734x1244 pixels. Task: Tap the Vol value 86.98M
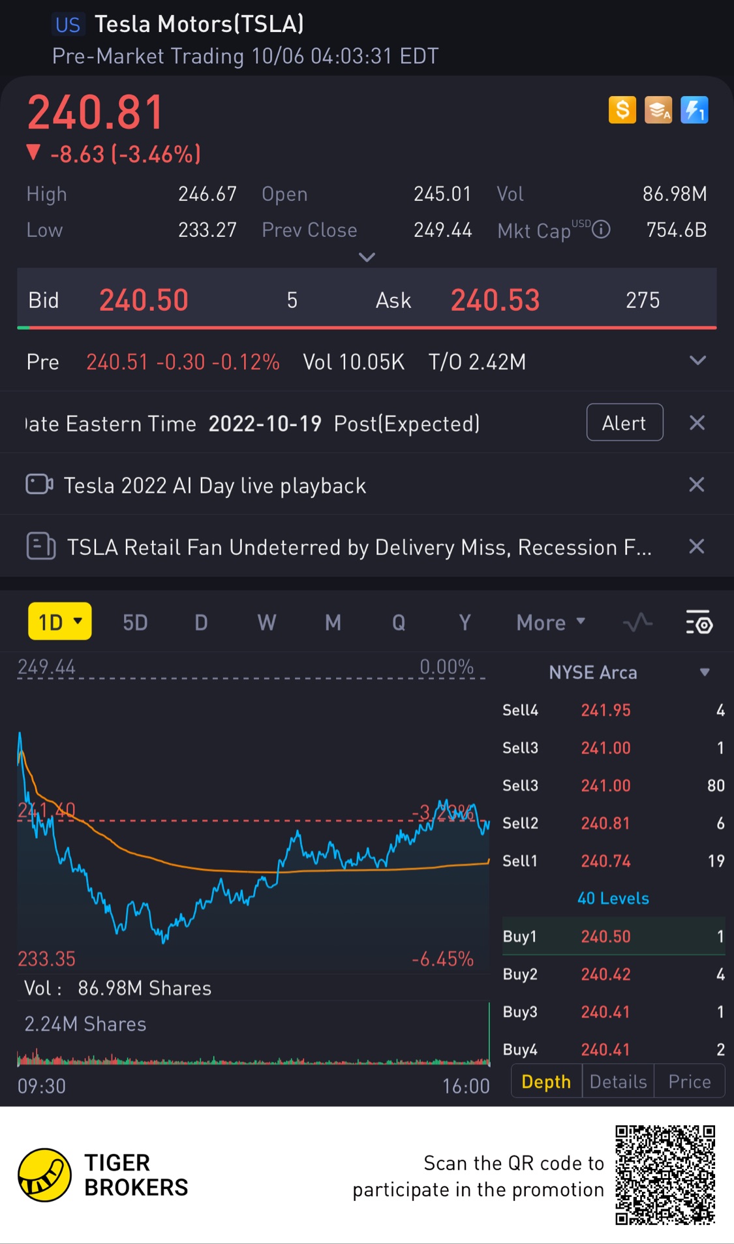point(675,194)
